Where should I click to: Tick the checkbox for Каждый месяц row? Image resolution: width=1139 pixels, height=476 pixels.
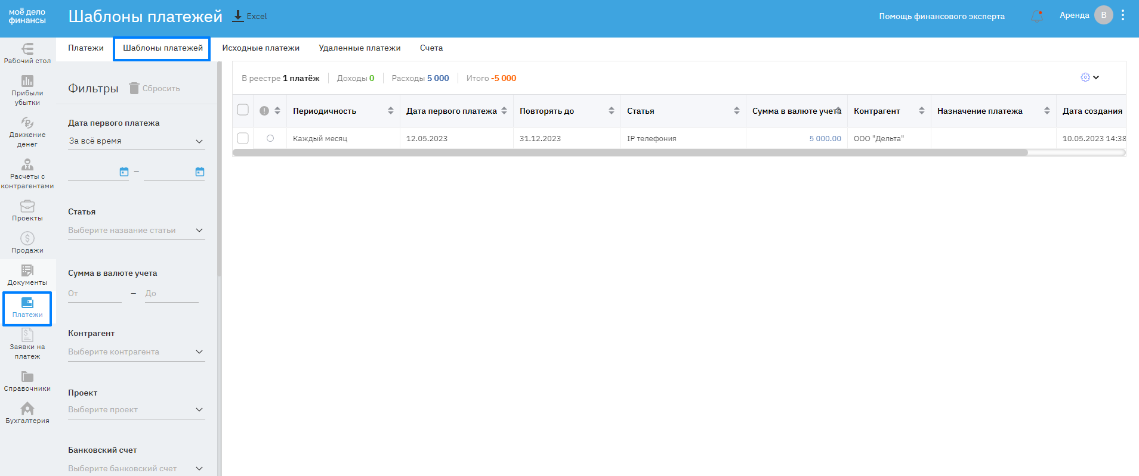pyautogui.click(x=243, y=138)
